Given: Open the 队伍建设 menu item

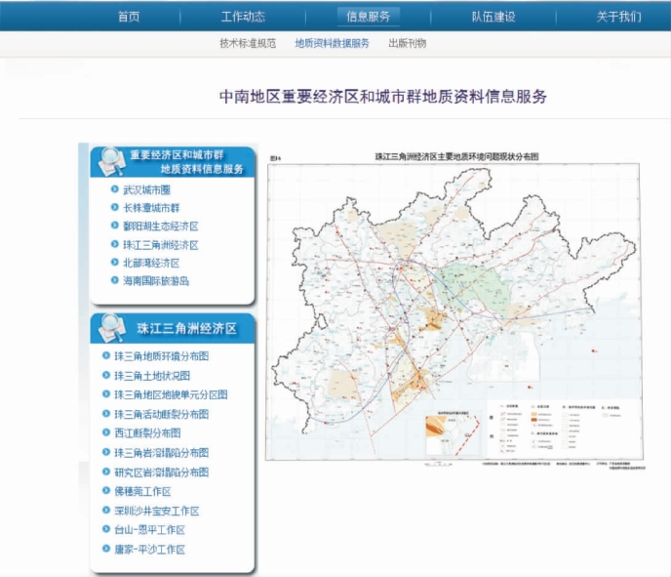Looking at the screenshot, I should [x=493, y=17].
